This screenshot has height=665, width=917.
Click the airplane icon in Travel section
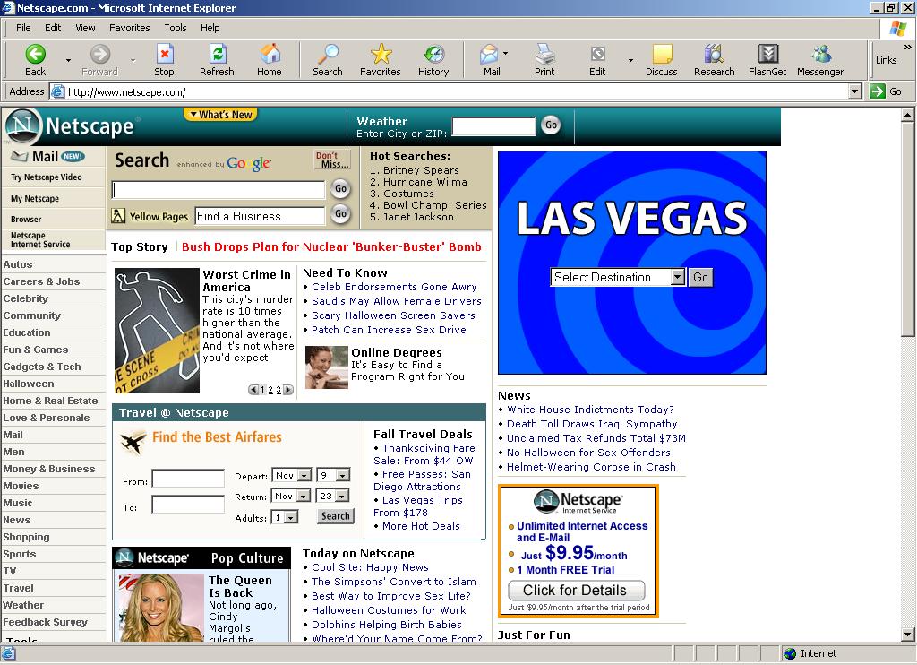133,441
